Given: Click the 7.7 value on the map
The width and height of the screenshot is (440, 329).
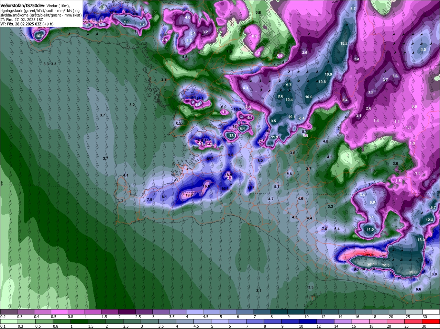Looking at the screenshot, I should pyautogui.click(x=142, y=24).
